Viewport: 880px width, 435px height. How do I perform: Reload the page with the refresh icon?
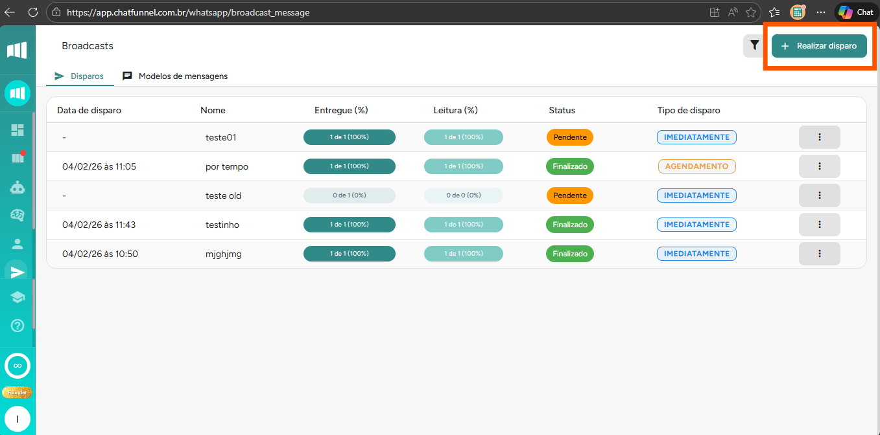[x=33, y=12]
